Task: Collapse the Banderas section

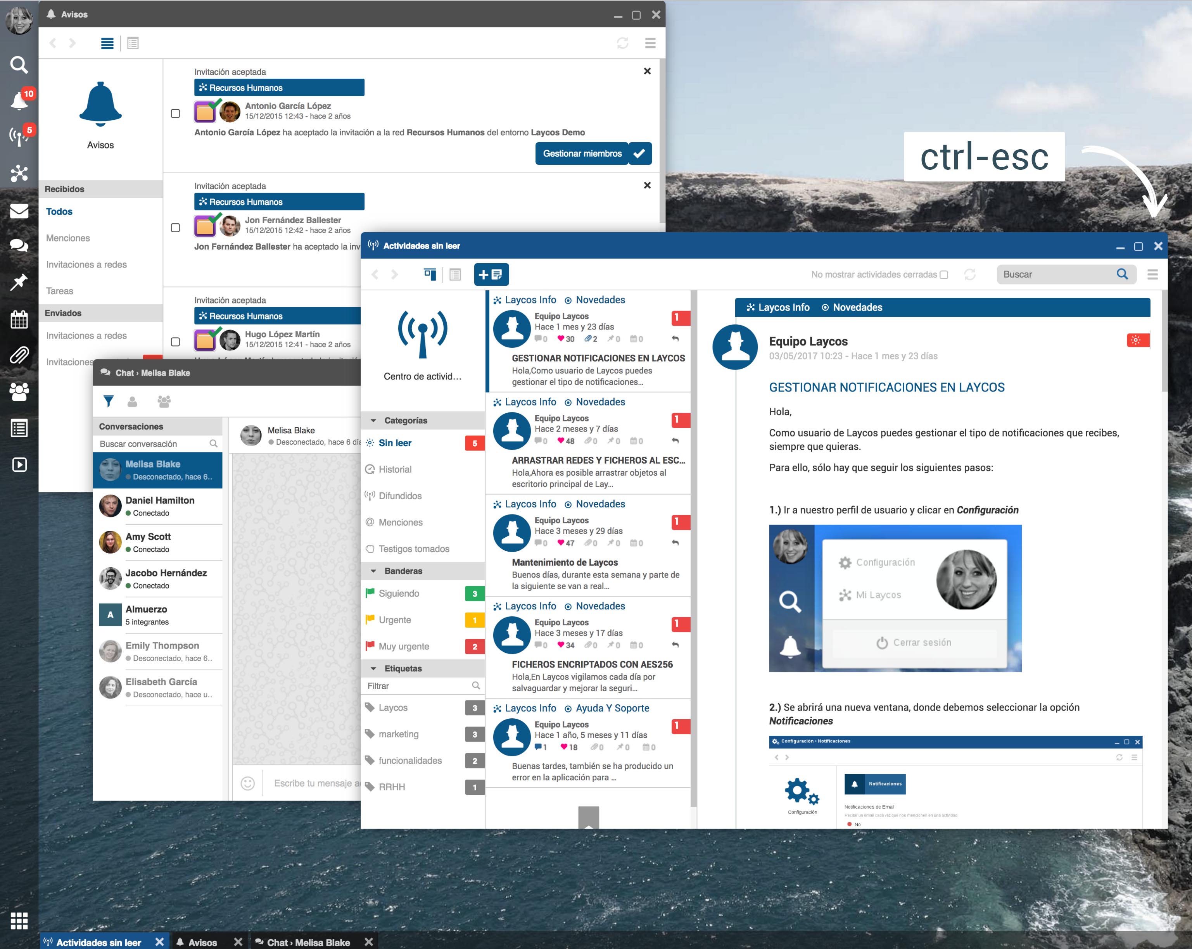Action: [x=373, y=571]
